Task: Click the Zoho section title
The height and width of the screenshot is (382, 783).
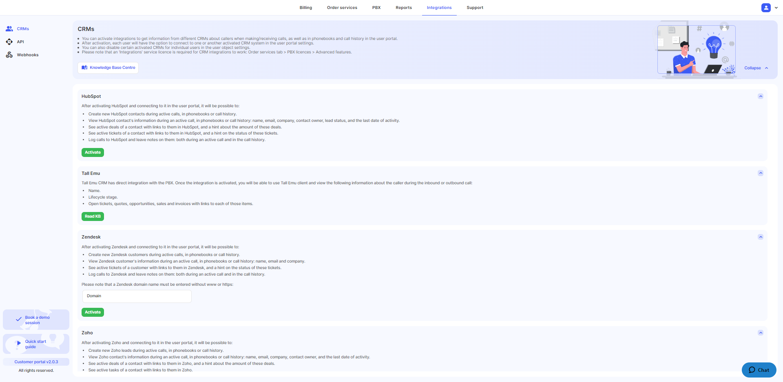Action: click(87, 333)
